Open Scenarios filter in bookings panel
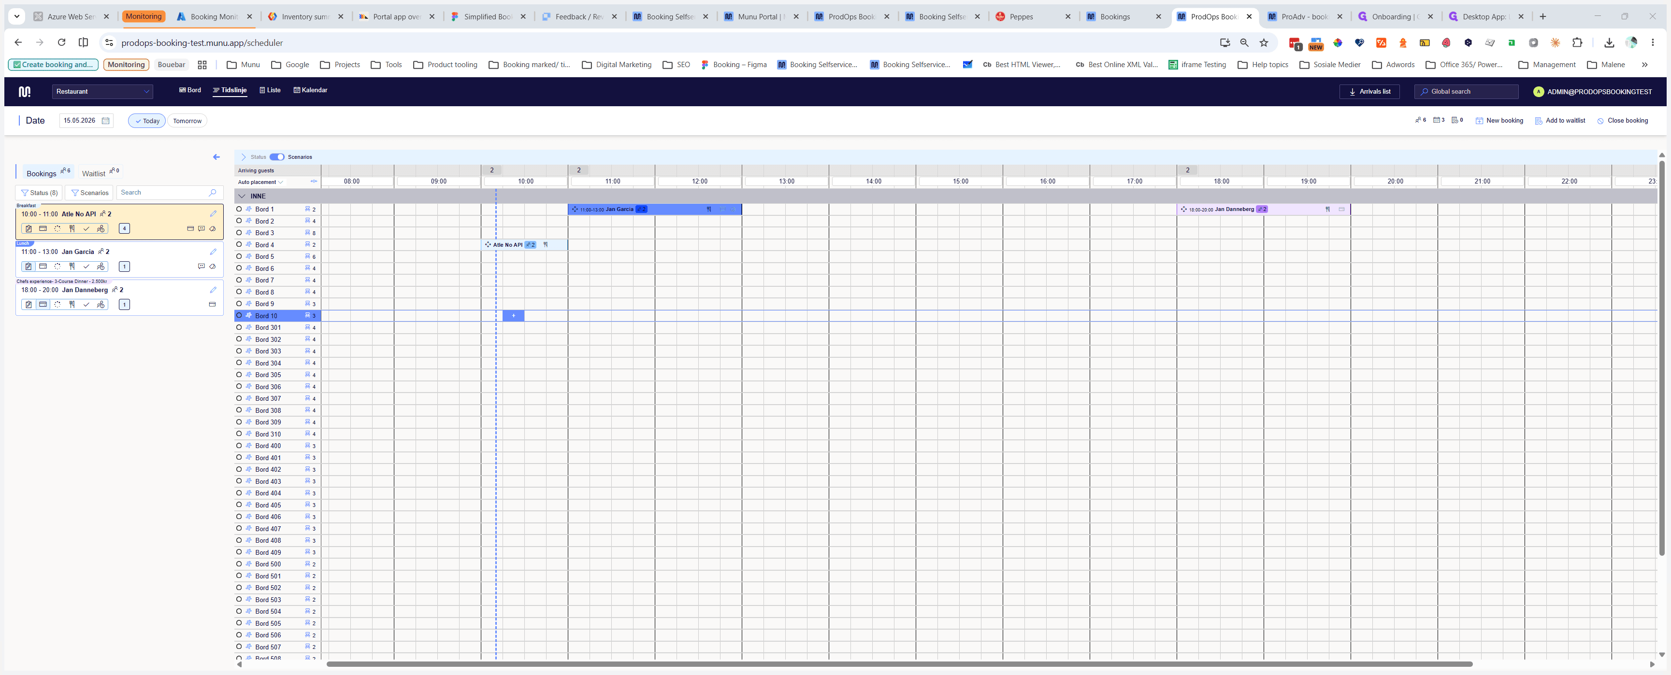1671x675 pixels. (x=89, y=193)
